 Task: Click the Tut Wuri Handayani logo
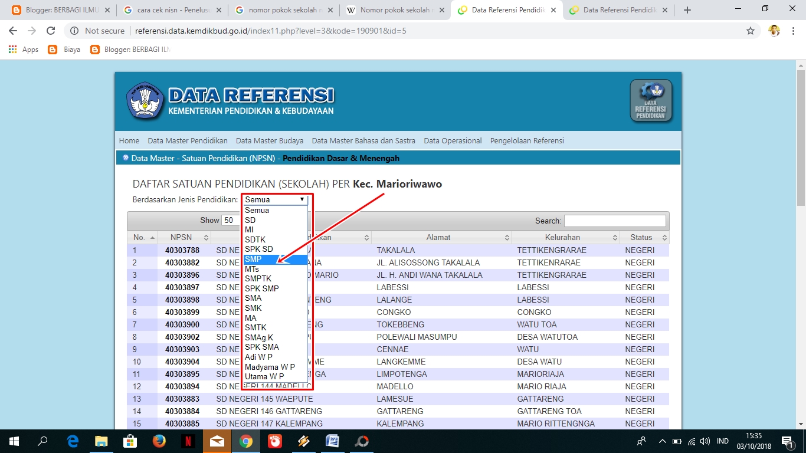(x=143, y=99)
